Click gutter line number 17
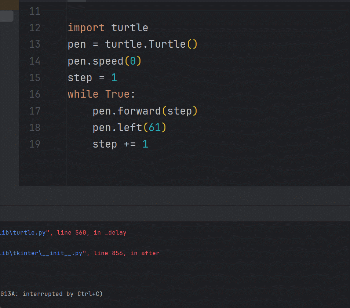The width and height of the screenshot is (350, 308). coord(34,111)
